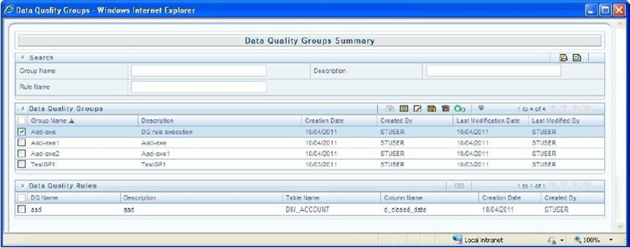Click the Last Modified By column header
This screenshot has width=630, height=248.
556,120
